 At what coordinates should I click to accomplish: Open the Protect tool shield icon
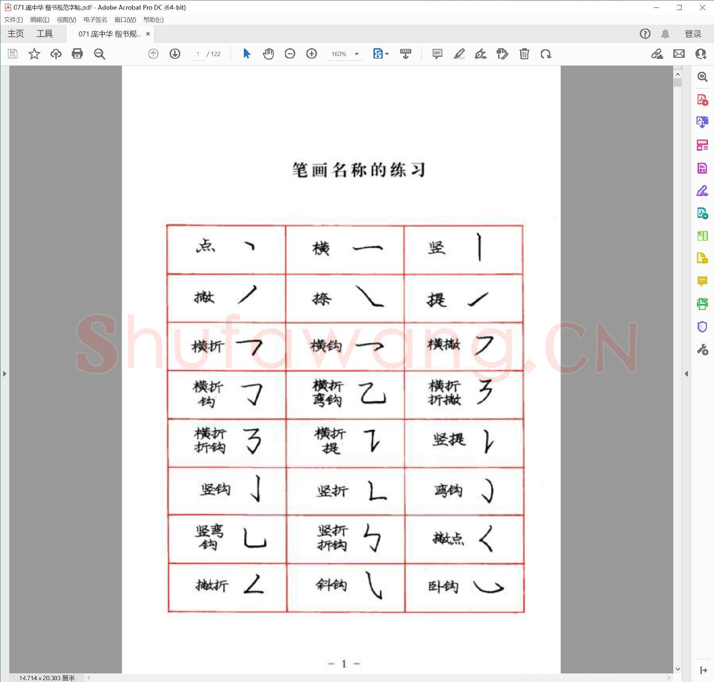point(702,326)
